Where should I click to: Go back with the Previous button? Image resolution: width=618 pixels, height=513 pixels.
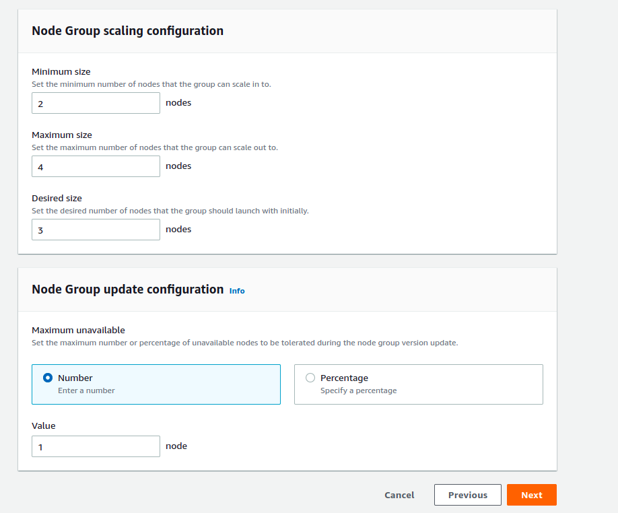467,495
